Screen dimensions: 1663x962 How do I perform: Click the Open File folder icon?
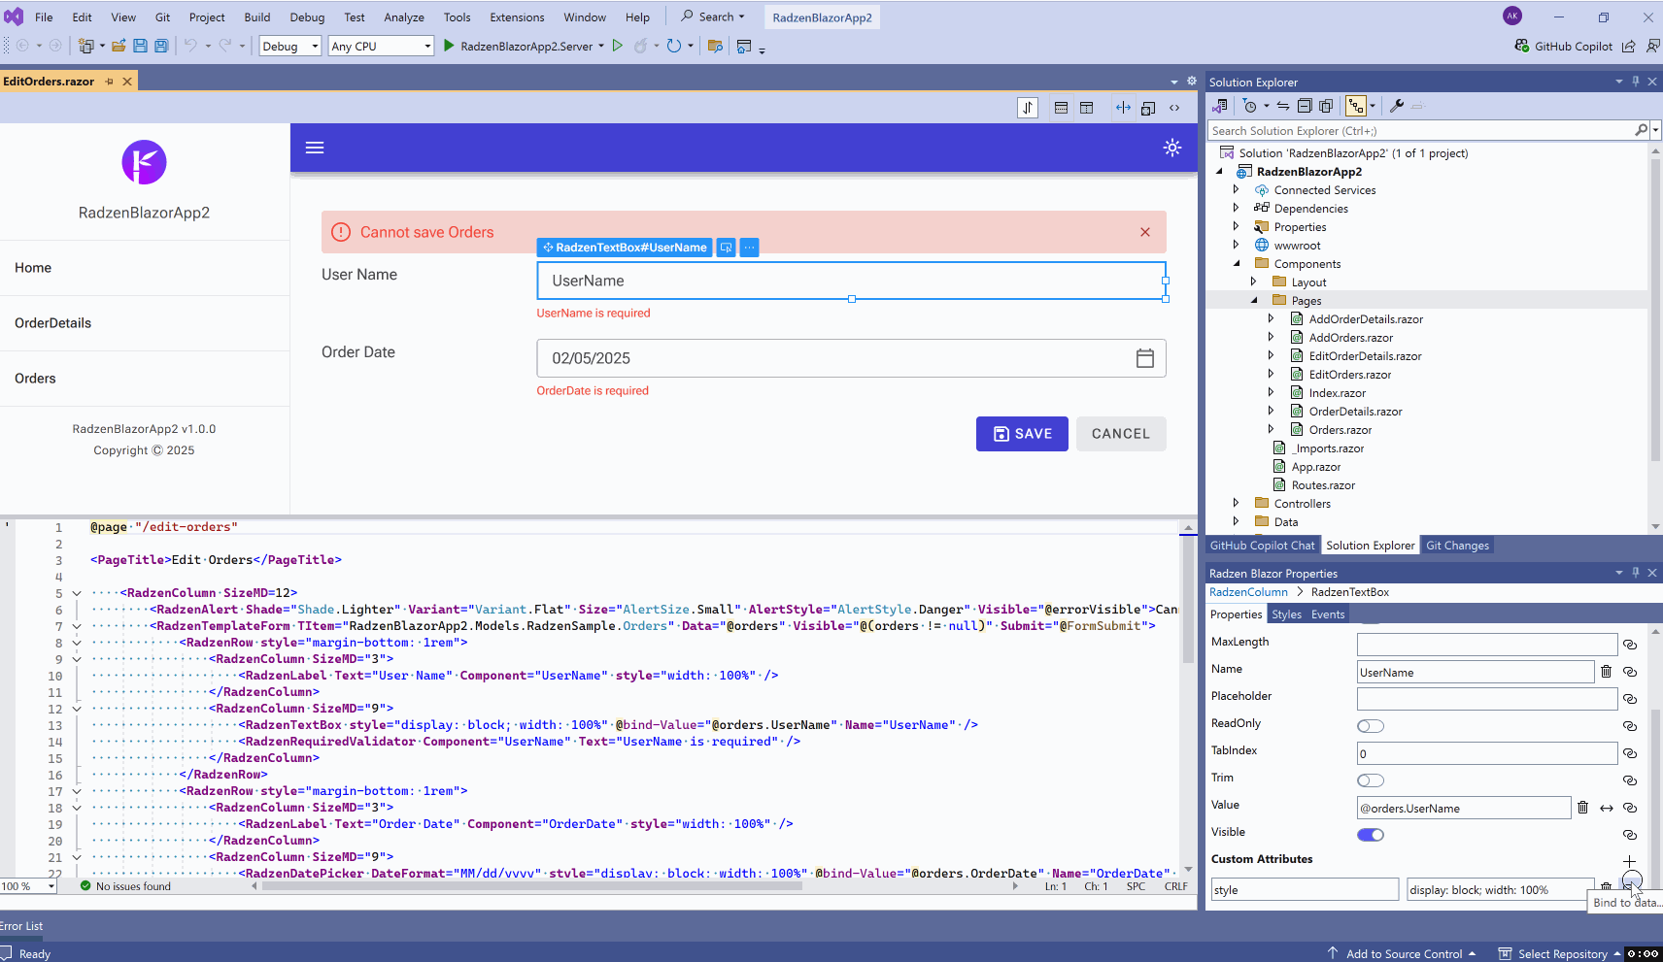[119, 46]
